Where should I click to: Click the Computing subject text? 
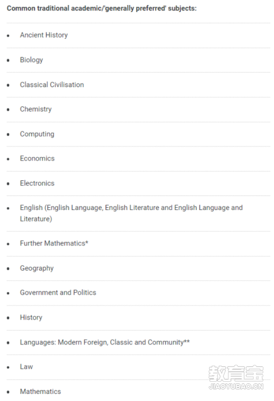(x=37, y=134)
